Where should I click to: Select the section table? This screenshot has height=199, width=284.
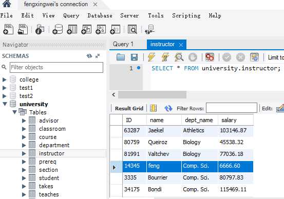48,170
